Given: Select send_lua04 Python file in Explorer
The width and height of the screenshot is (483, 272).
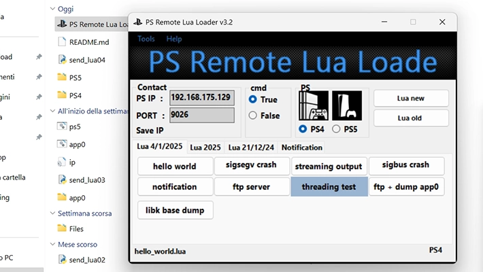Looking at the screenshot, I should (82, 60).
